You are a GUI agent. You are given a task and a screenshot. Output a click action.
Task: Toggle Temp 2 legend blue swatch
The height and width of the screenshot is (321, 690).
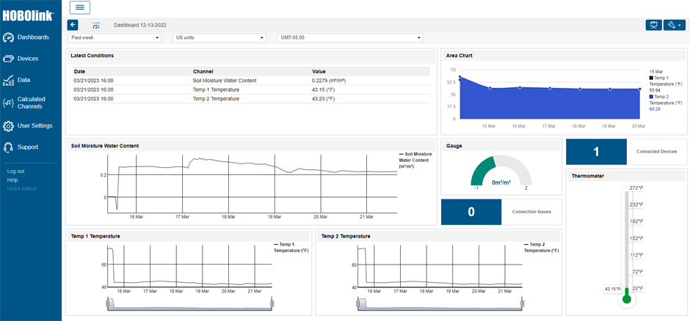651,96
